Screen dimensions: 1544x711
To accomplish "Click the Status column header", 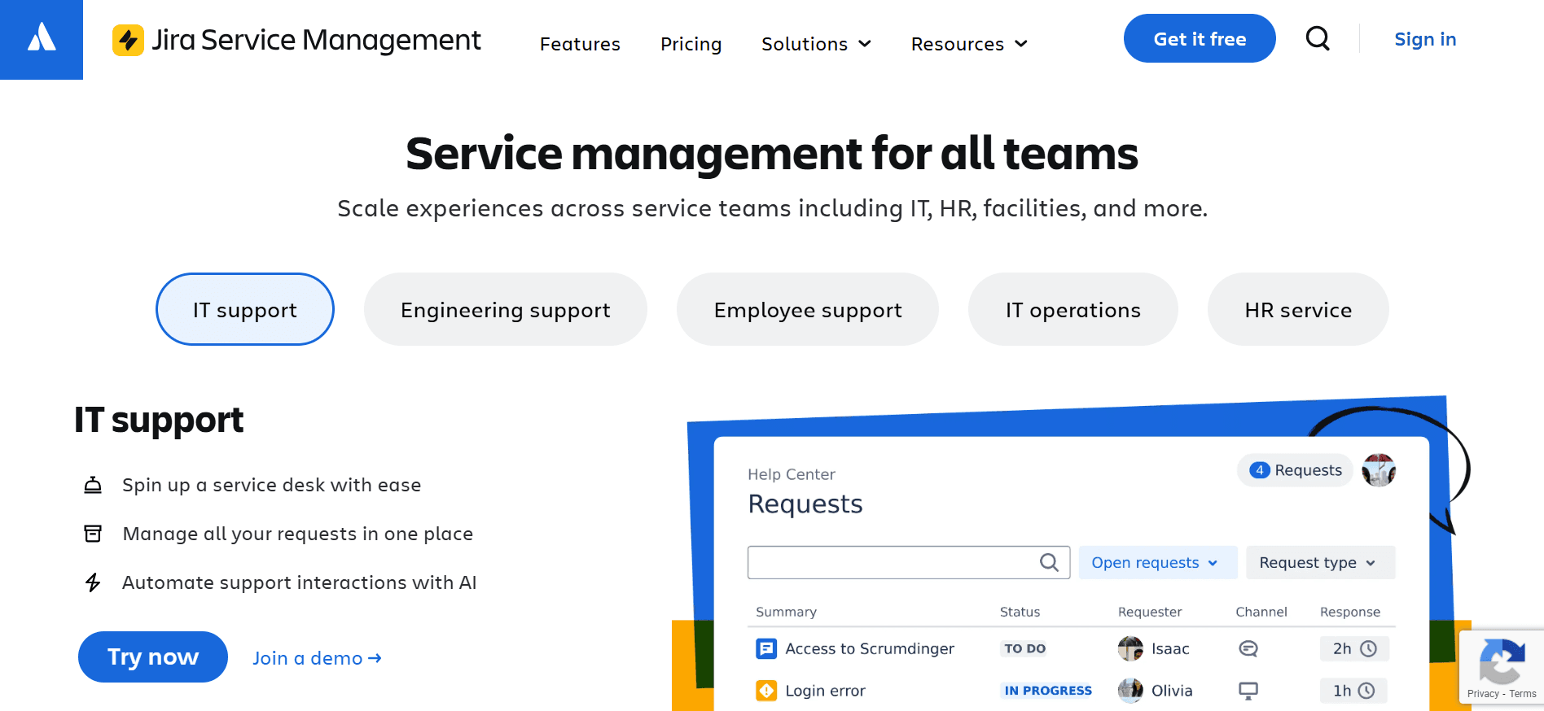I will click(1020, 612).
